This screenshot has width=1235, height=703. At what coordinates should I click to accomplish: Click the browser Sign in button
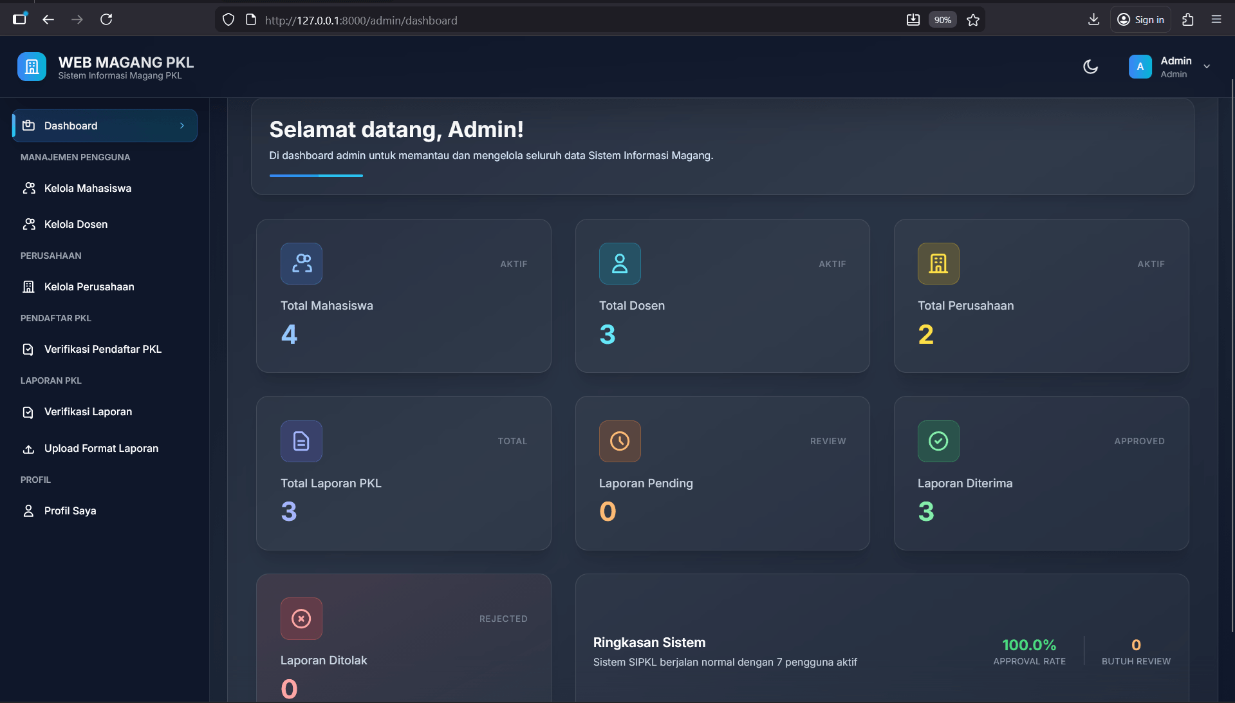(1140, 19)
